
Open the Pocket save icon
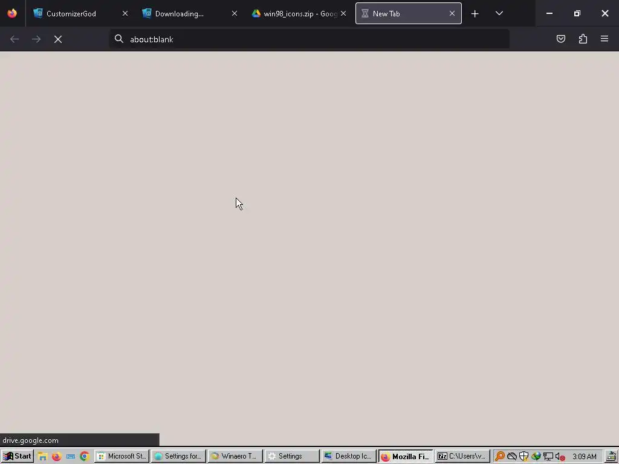(561, 39)
